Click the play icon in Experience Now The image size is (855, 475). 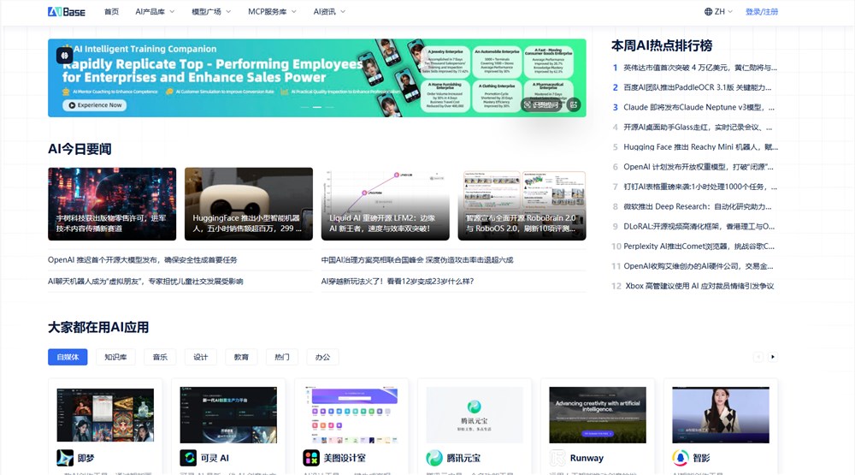pyautogui.click(x=72, y=105)
